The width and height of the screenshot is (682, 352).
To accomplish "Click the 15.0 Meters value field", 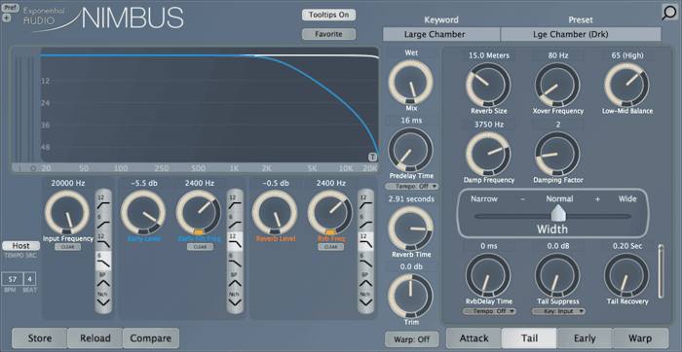I will tap(489, 55).
